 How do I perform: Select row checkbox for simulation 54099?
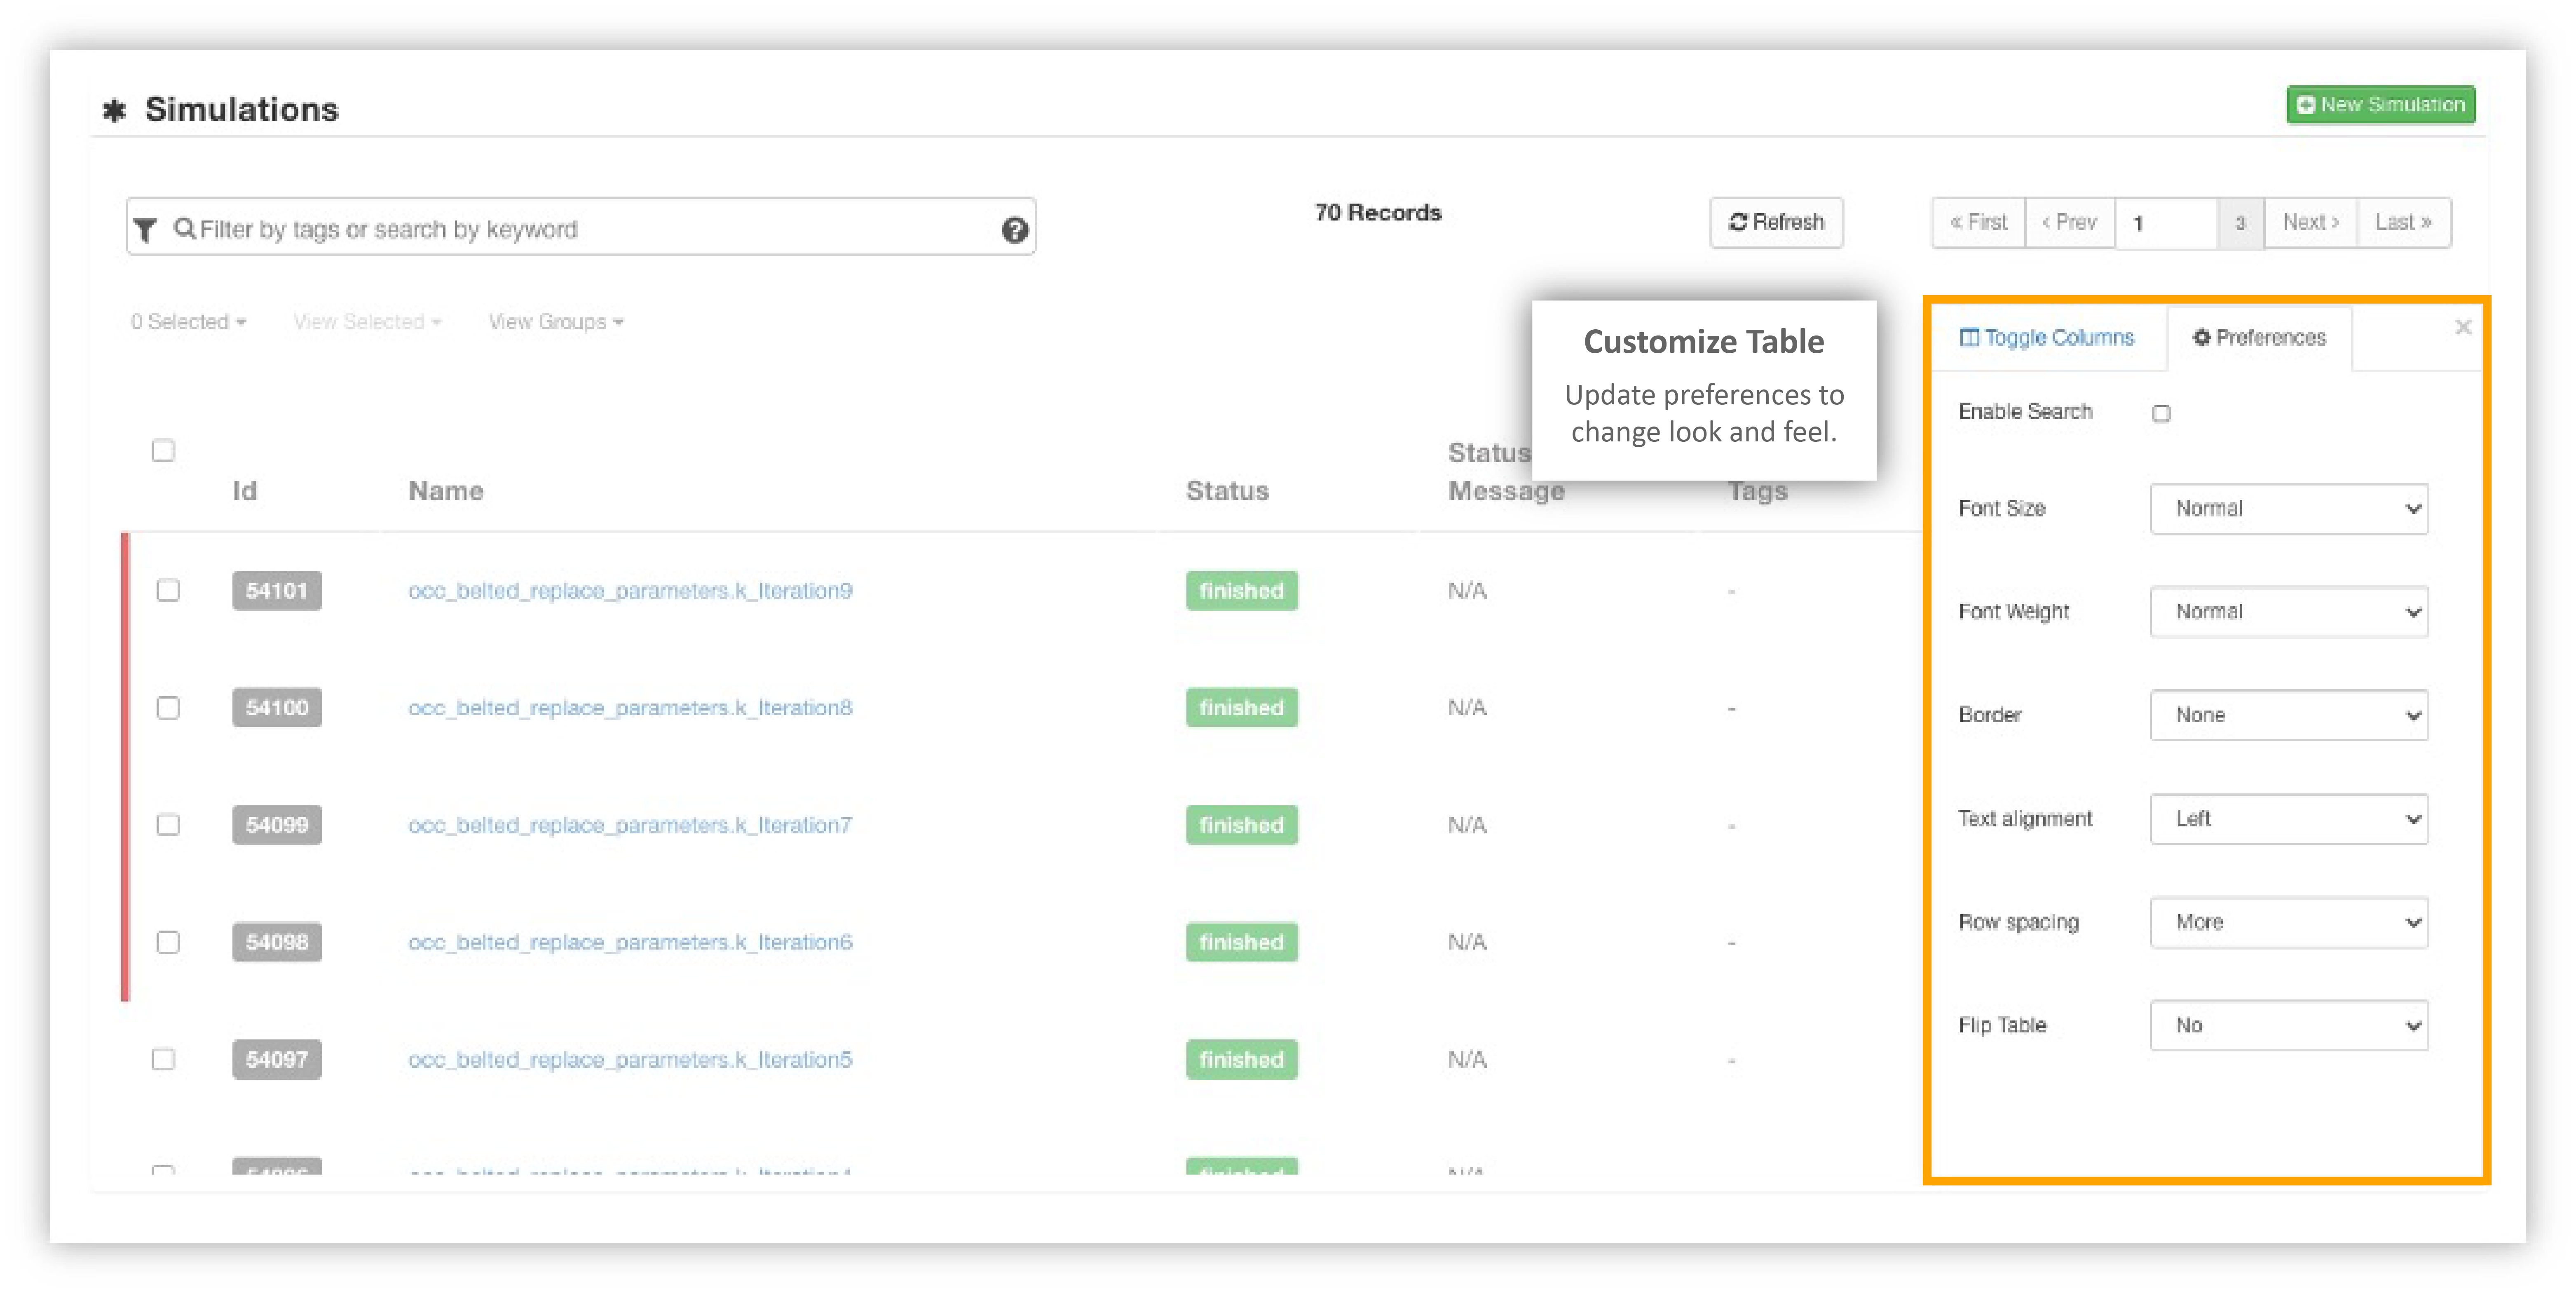pyautogui.click(x=168, y=825)
